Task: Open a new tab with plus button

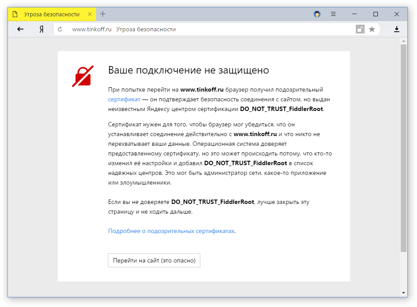Action: tap(103, 14)
